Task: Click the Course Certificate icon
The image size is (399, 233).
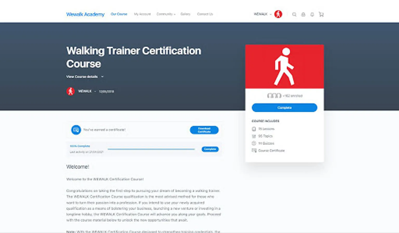Action: 254,150
